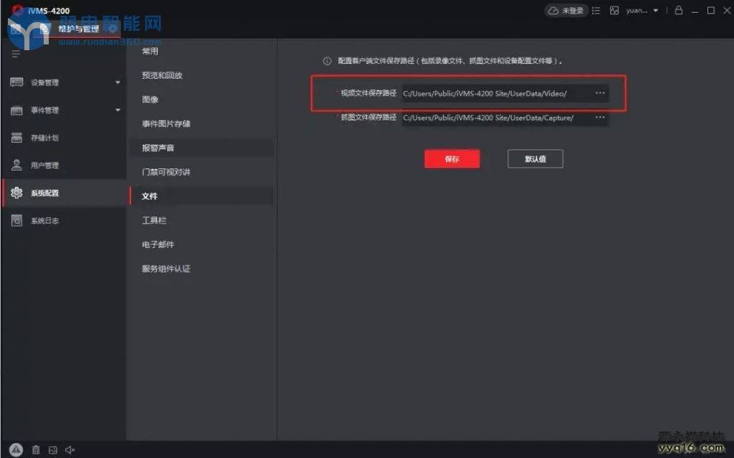Expand the 事件管理 sidebar section
The height and width of the screenshot is (458, 734).
pyautogui.click(x=63, y=110)
